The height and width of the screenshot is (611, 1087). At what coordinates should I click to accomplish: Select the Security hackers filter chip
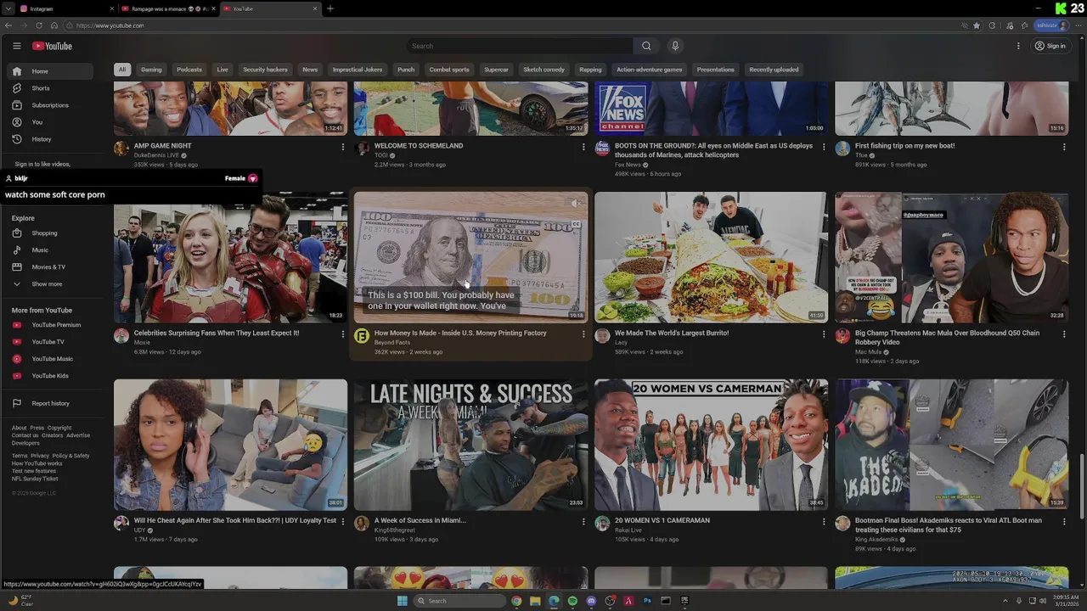tap(265, 70)
